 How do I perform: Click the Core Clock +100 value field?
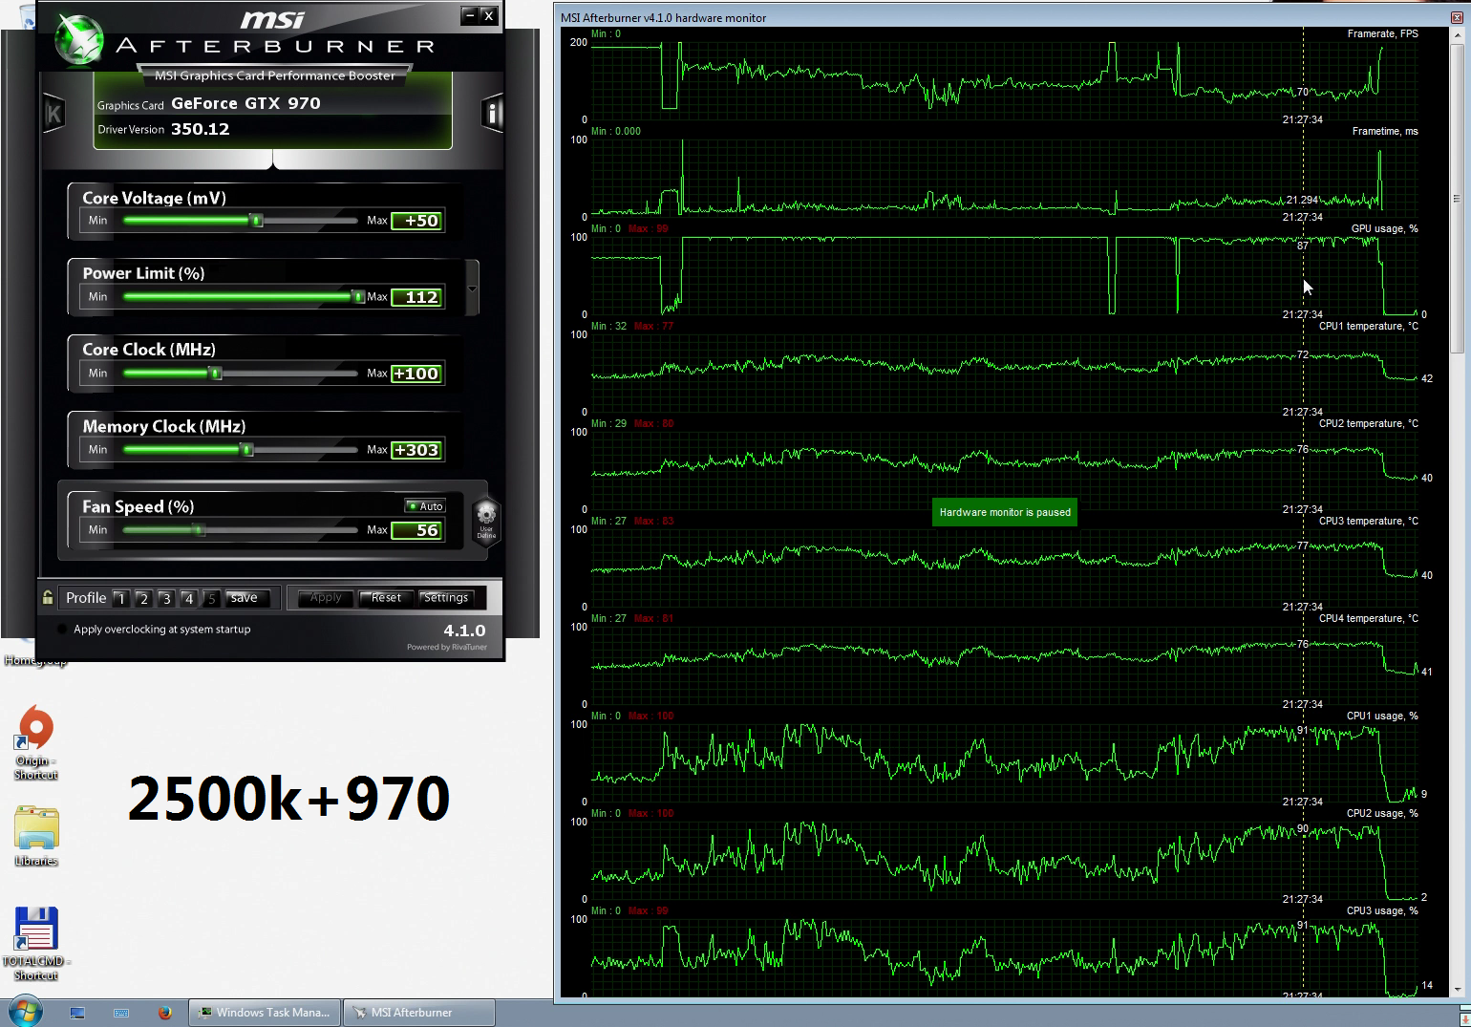[417, 374]
